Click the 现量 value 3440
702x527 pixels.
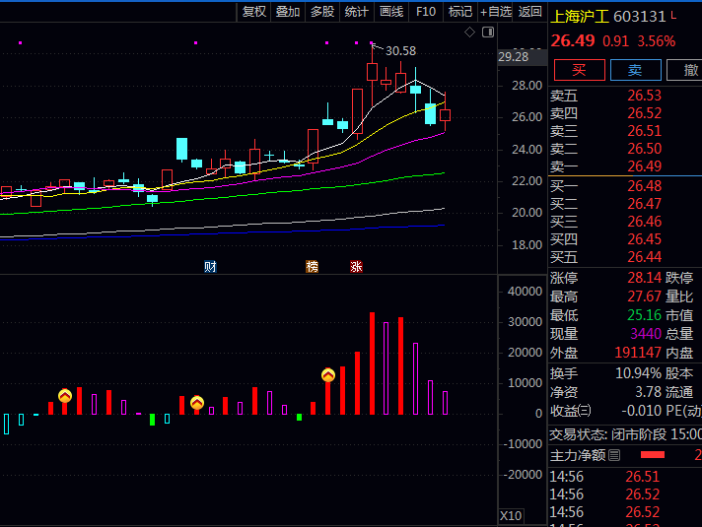tap(646, 334)
